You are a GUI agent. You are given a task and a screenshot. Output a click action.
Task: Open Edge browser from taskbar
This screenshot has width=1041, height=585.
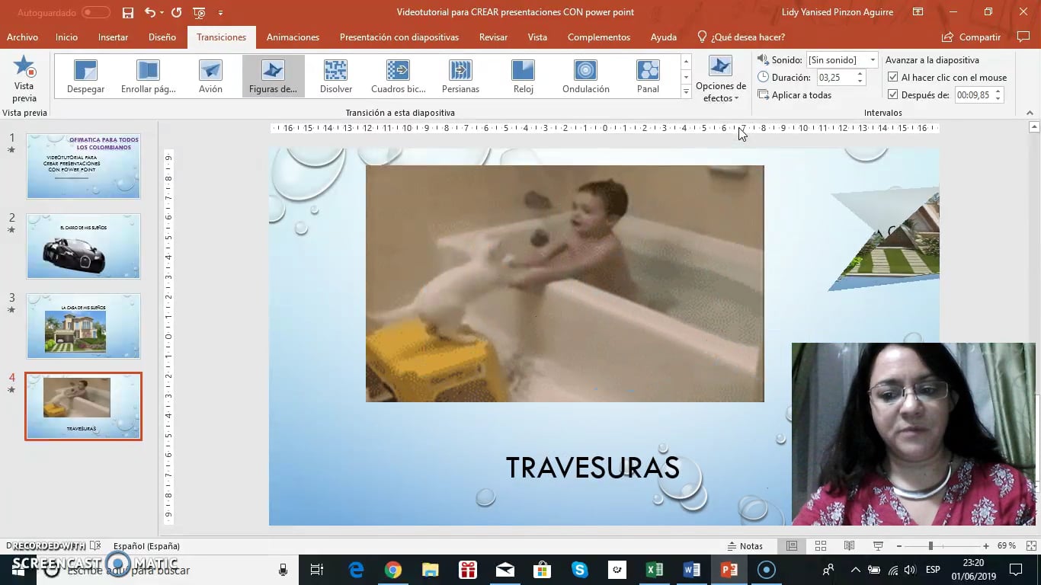point(356,570)
